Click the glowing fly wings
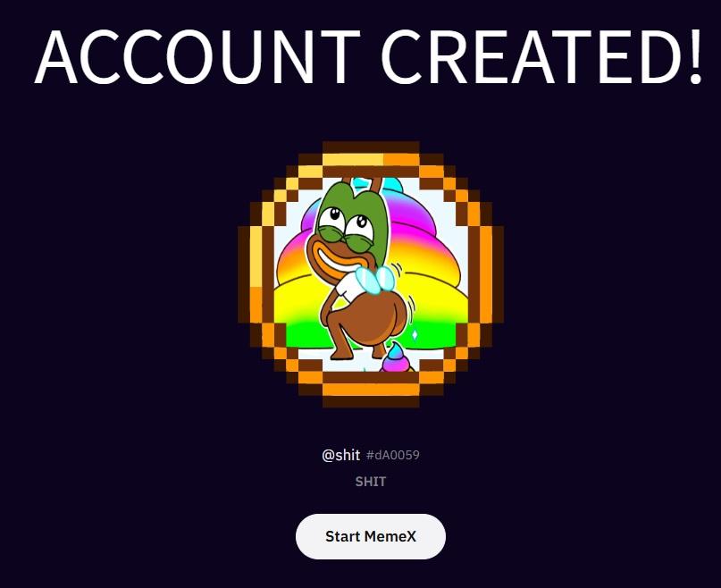721x588 pixels. [375, 280]
